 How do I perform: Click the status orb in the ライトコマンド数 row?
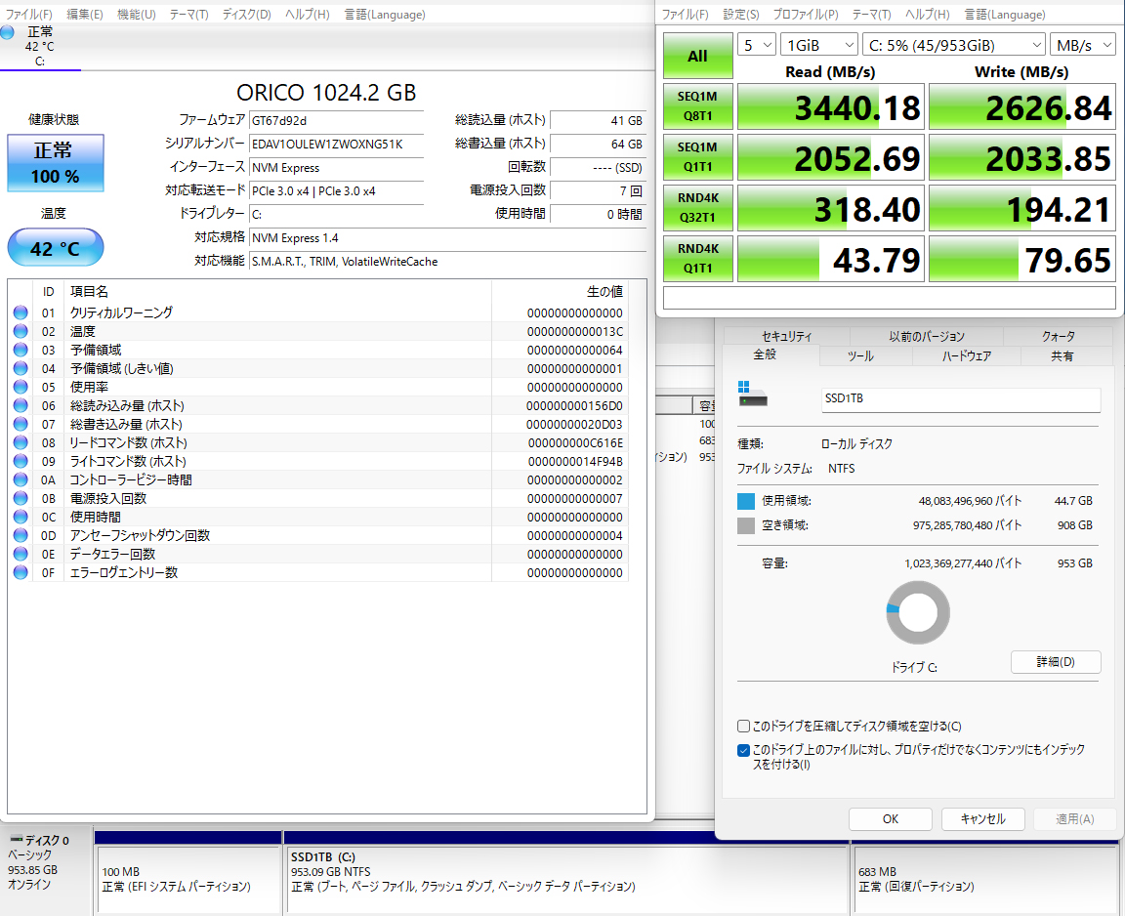tap(21, 461)
